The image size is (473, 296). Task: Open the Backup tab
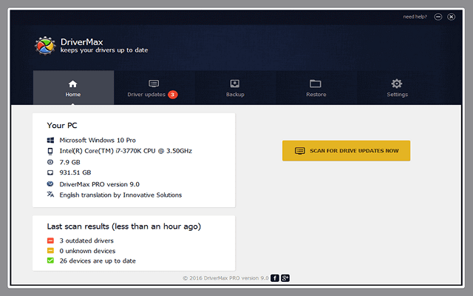(235, 87)
